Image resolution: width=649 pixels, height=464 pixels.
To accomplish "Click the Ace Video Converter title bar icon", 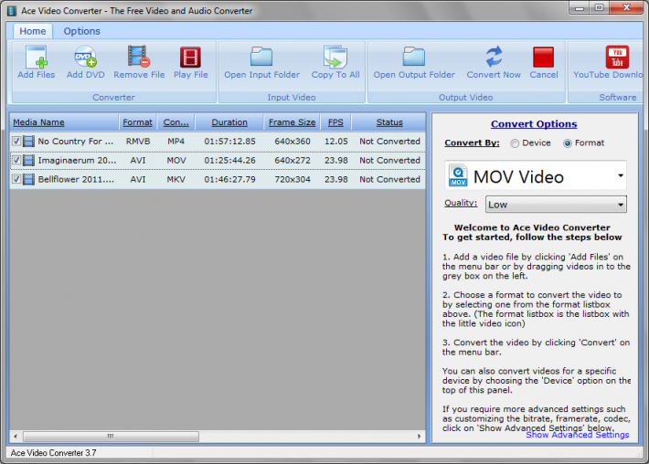I will click(12, 10).
